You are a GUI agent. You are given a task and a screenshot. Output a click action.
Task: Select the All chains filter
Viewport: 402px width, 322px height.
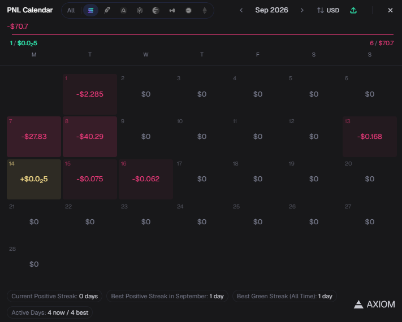point(71,11)
